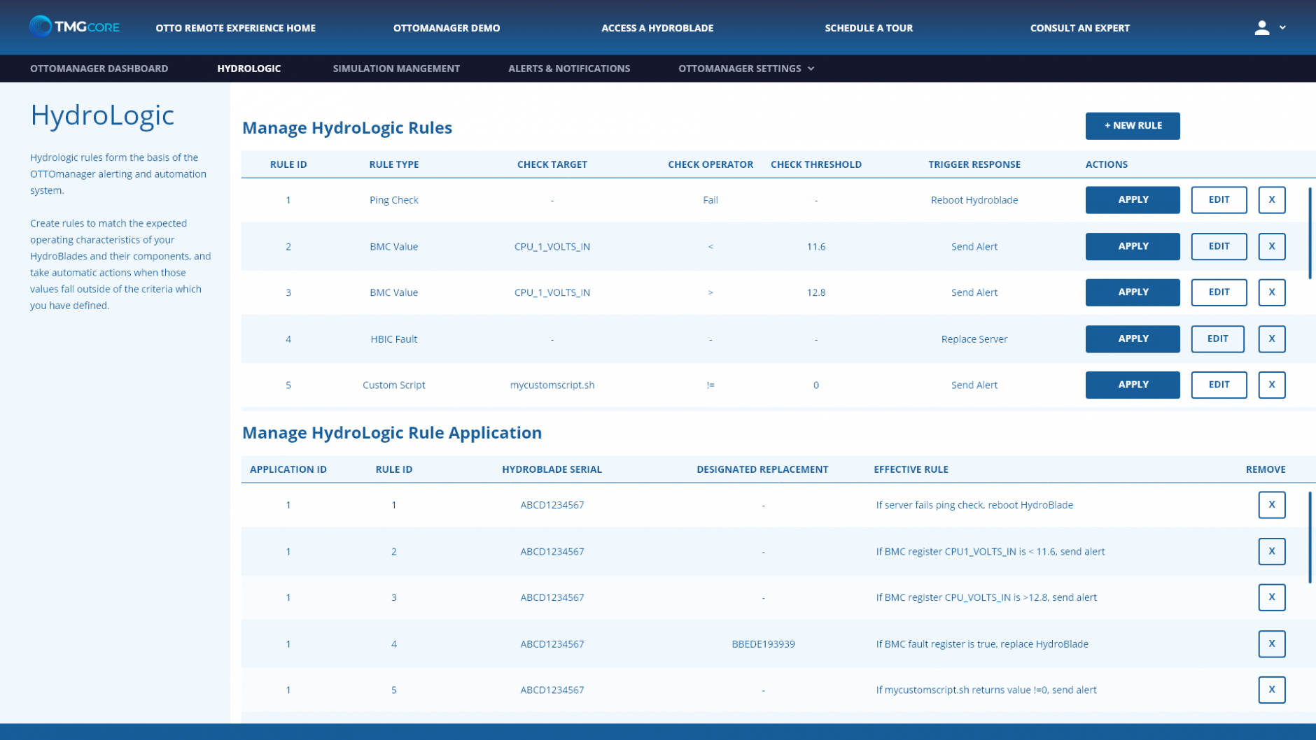
Task: Click the TMGcore logo
Action: [x=74, y=27]
